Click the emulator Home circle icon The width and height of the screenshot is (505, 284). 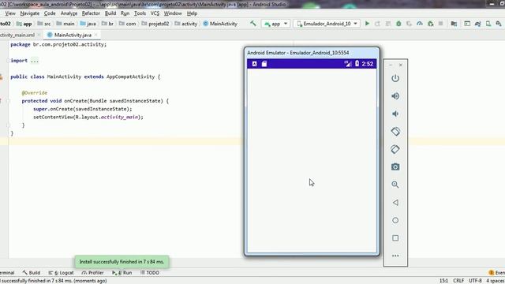(x=395, y=220)
